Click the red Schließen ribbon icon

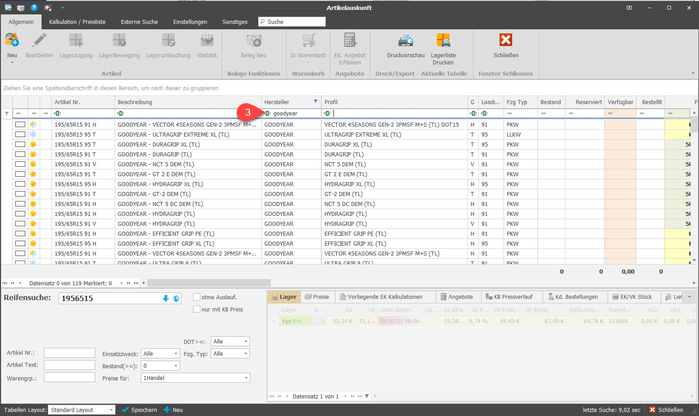point(506,40)
